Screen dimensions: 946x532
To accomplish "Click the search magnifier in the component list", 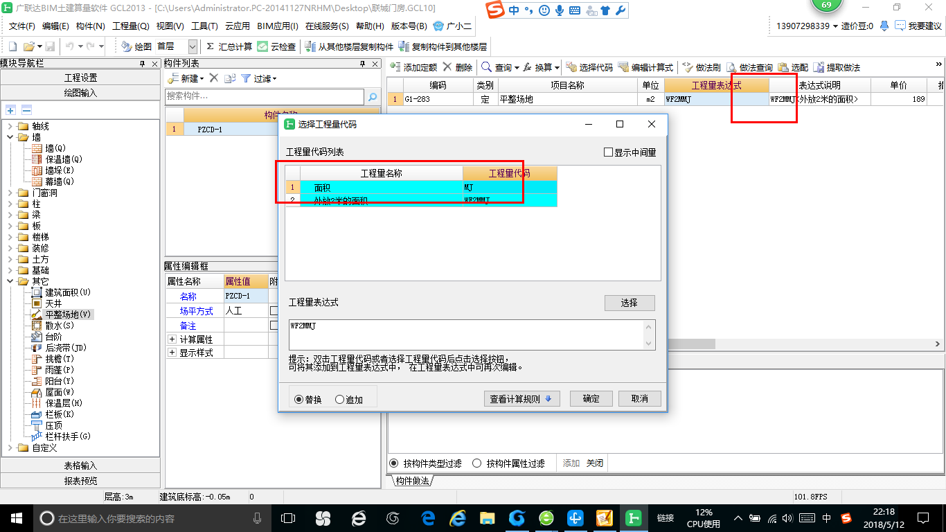I will pyautogui.click(x=373, y=97).
